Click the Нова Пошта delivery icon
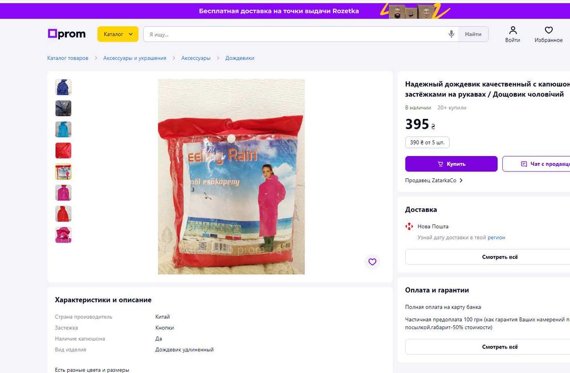This screenshot has height=373, width=570. [409, 226]
